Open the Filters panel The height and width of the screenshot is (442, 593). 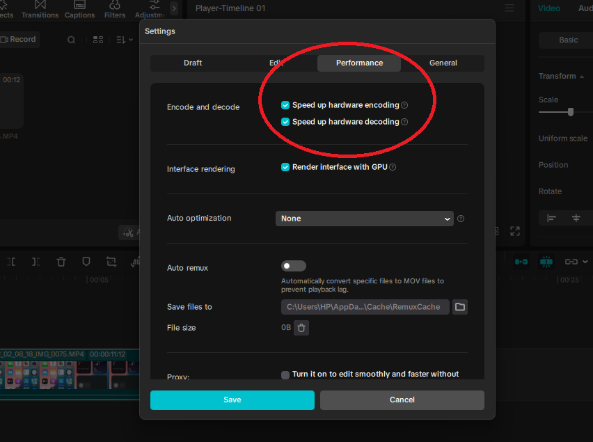[x=115, y=10]
